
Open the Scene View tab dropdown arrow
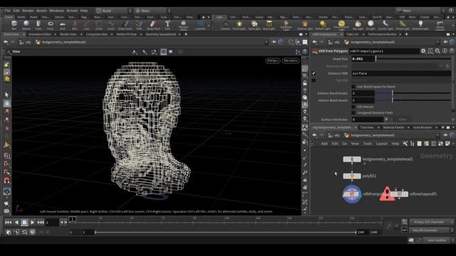(24, 35)
